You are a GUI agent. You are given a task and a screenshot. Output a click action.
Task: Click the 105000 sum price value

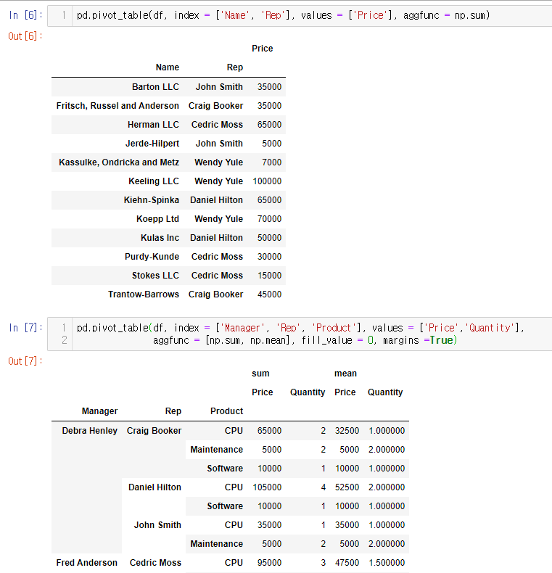[267, 487]
